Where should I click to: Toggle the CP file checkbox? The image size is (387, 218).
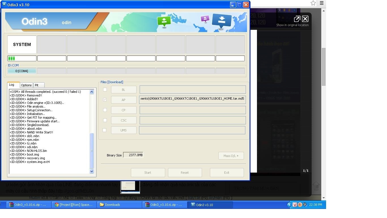[x=105, y=110]
